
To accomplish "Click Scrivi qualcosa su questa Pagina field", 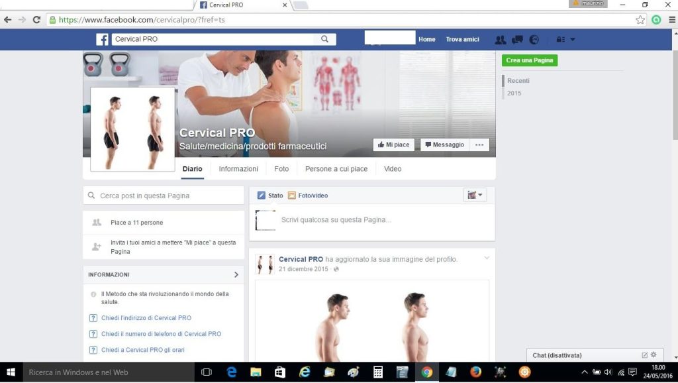I will [336, 220].
